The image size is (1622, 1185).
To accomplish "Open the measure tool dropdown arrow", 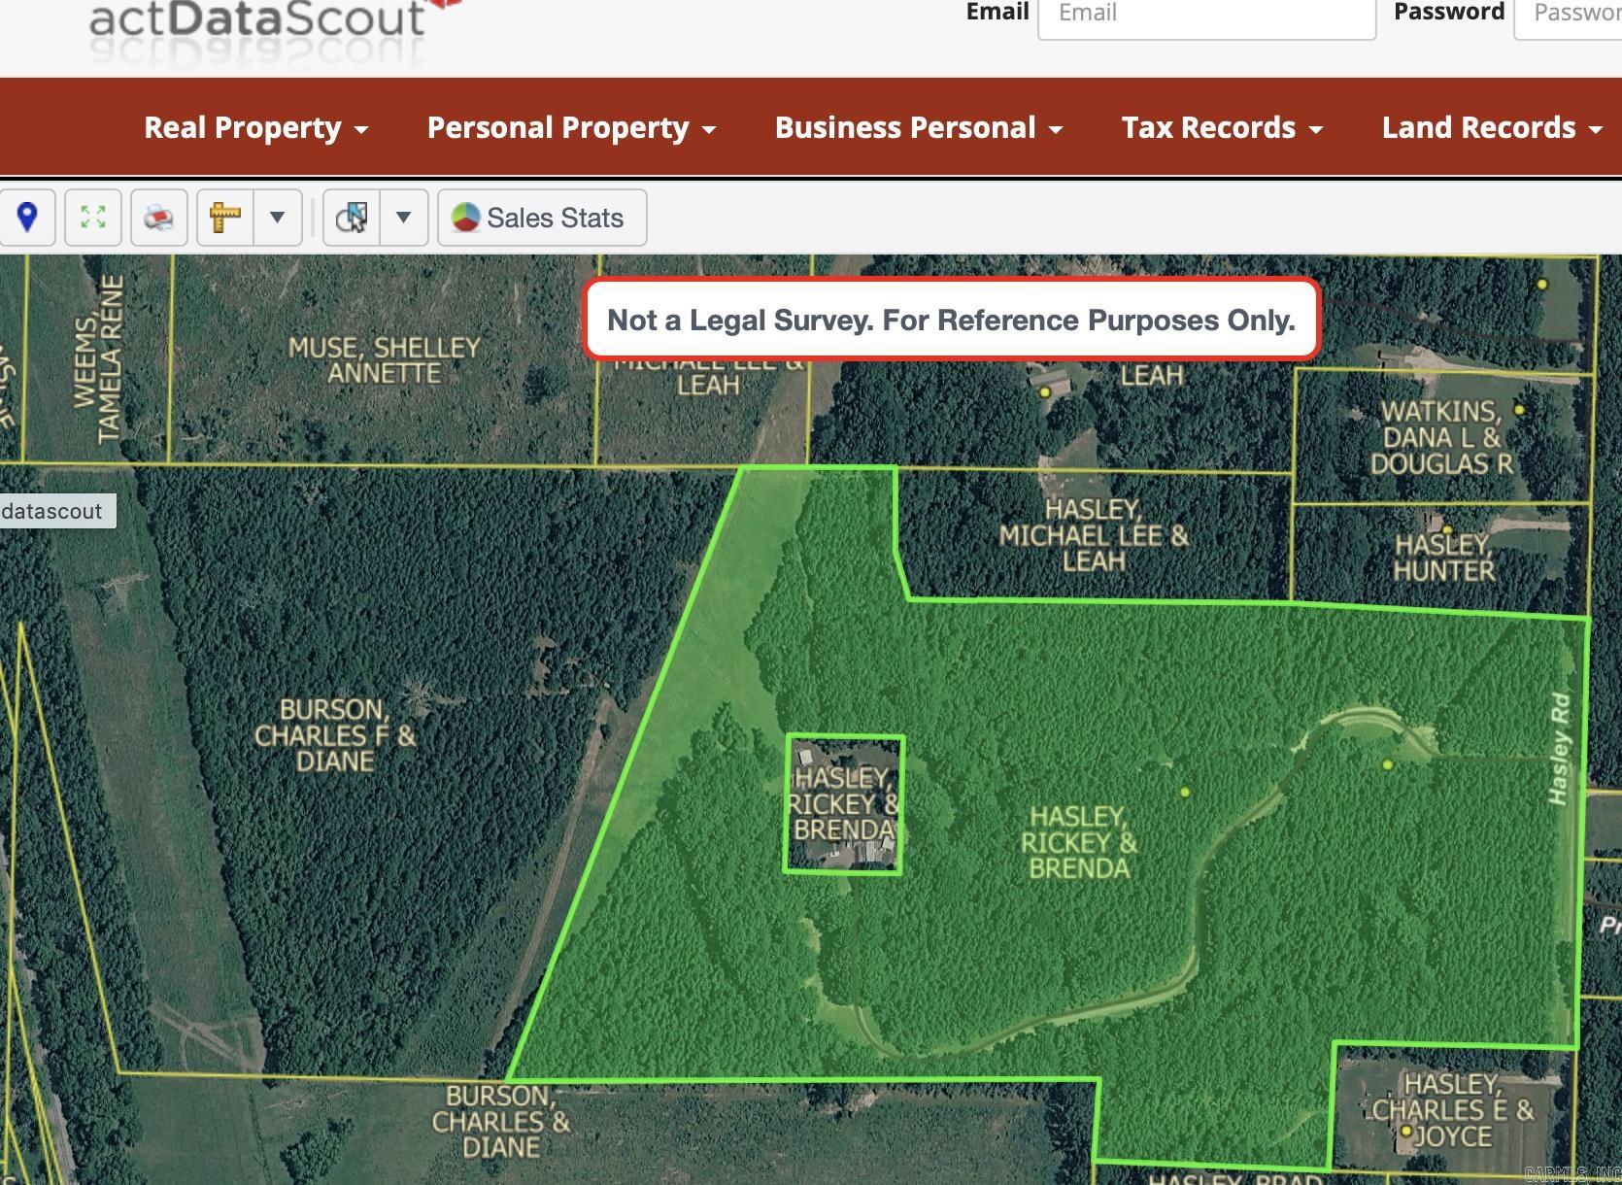I will coord(278,218).
